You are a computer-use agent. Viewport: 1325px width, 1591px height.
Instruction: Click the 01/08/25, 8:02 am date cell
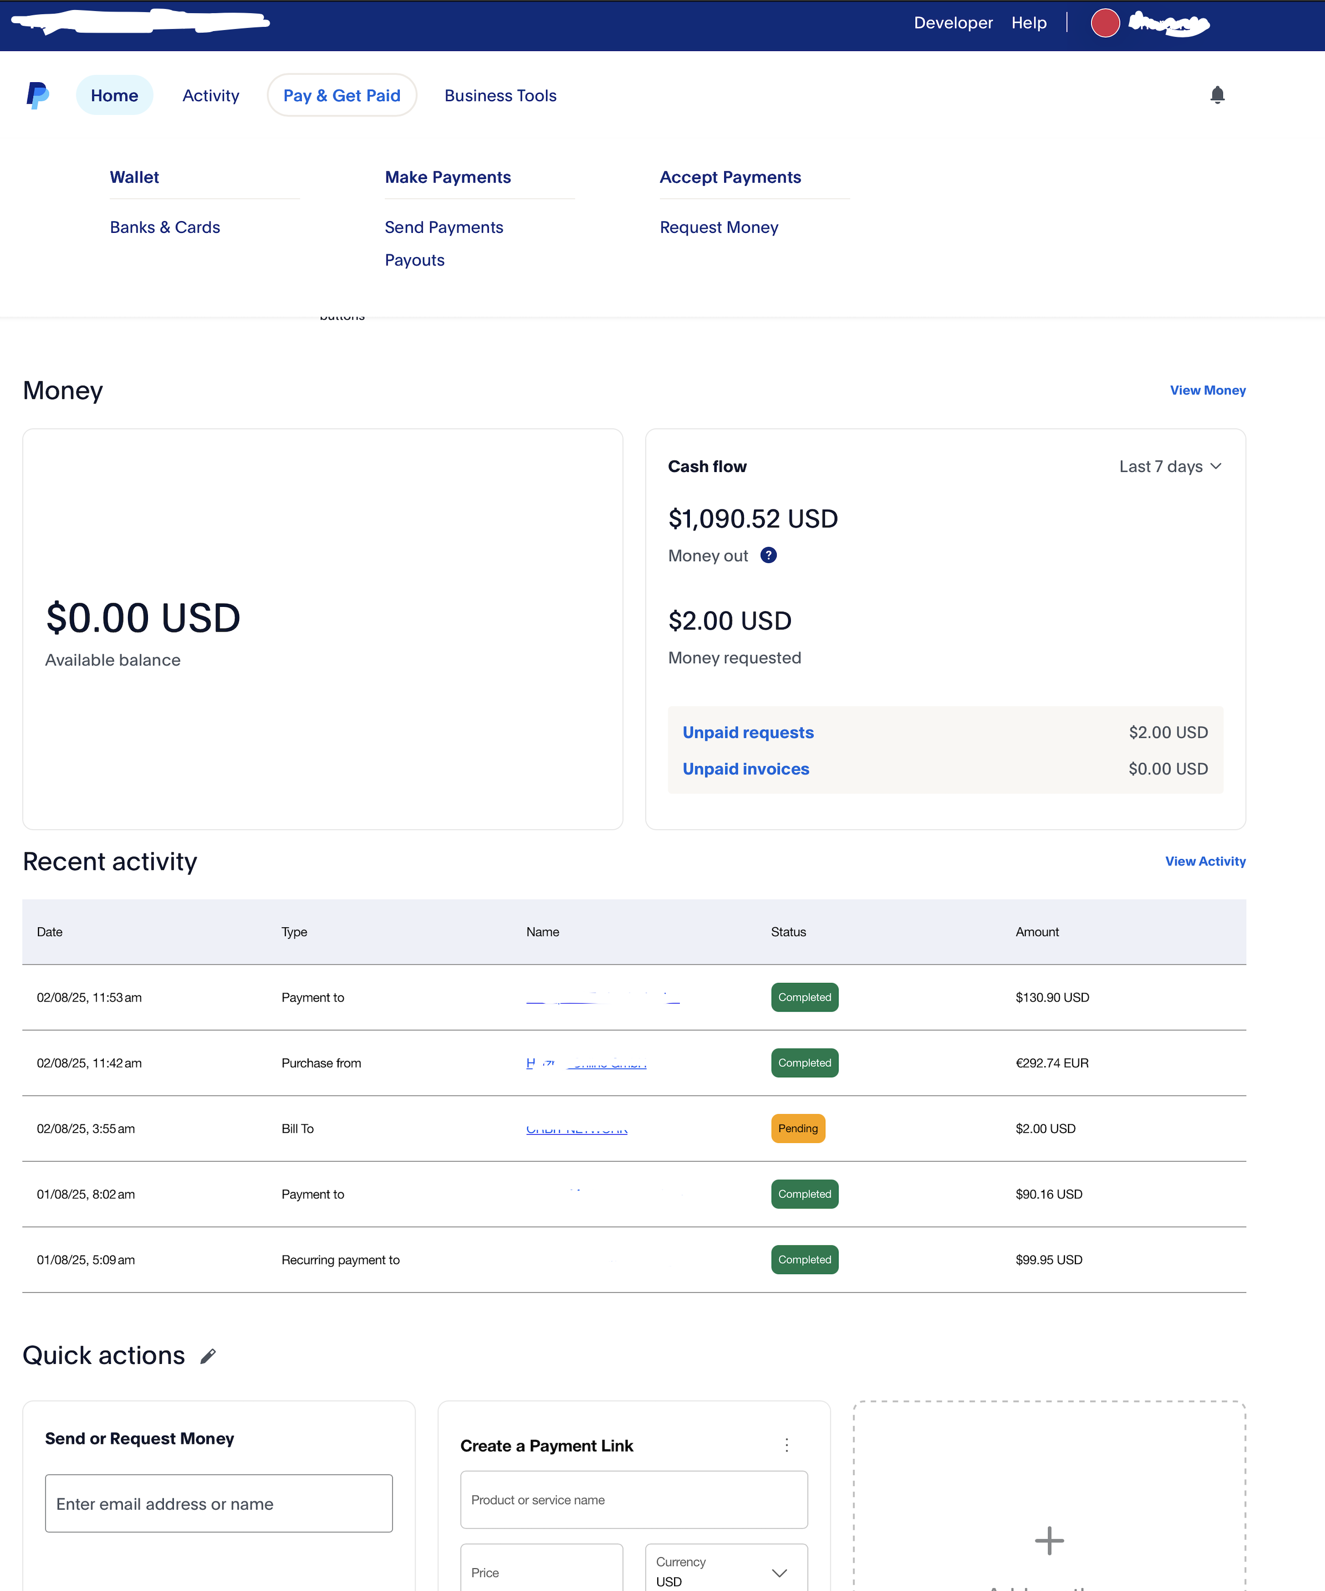click(85, 1195)
